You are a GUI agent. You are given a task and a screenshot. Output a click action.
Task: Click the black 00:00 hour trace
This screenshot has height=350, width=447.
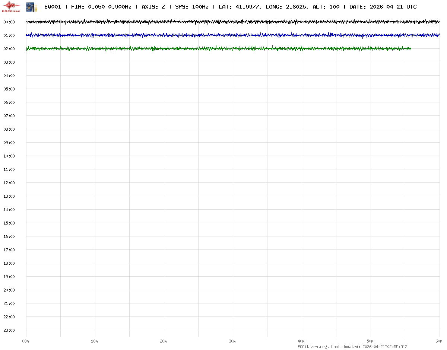pyautogui.click(x=233, y=22)
